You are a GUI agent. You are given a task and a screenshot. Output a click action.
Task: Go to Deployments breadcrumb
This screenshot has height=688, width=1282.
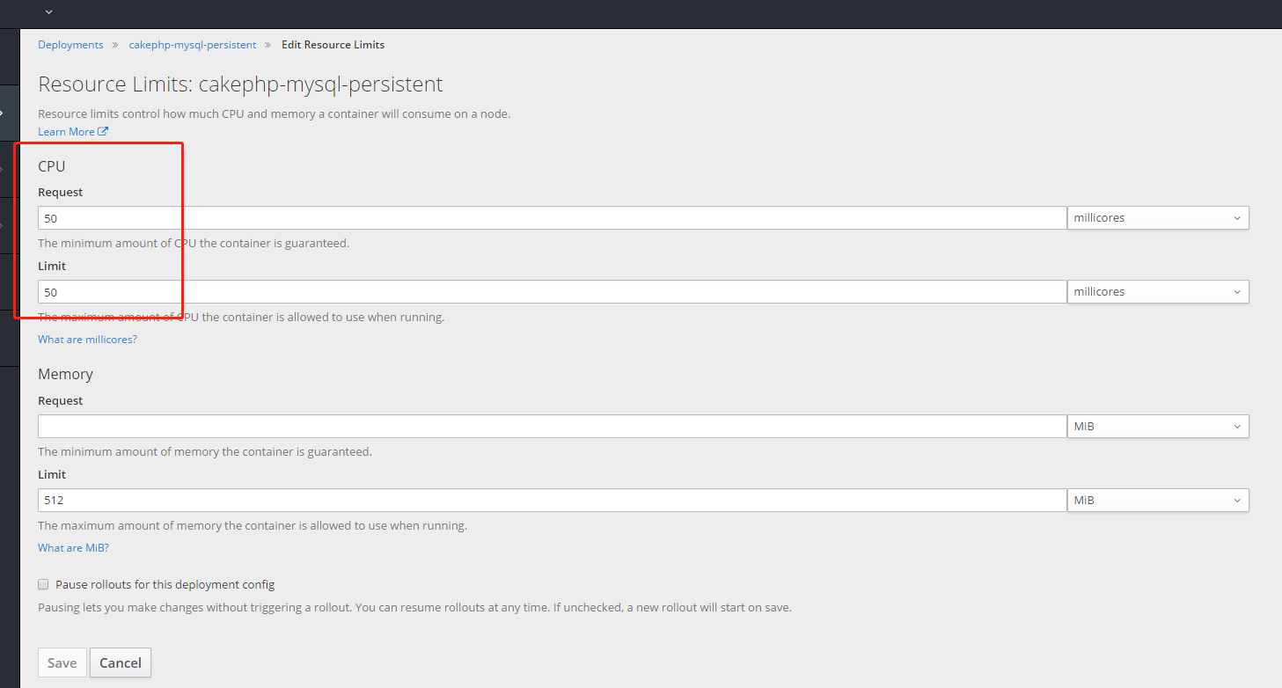70,45
